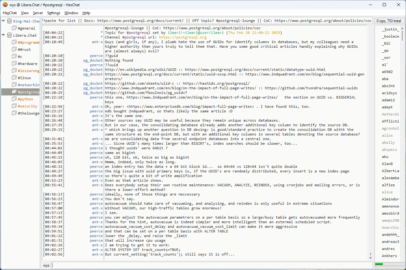
Task: Click the green lag meter bar
Action: [x=379, y=264]
